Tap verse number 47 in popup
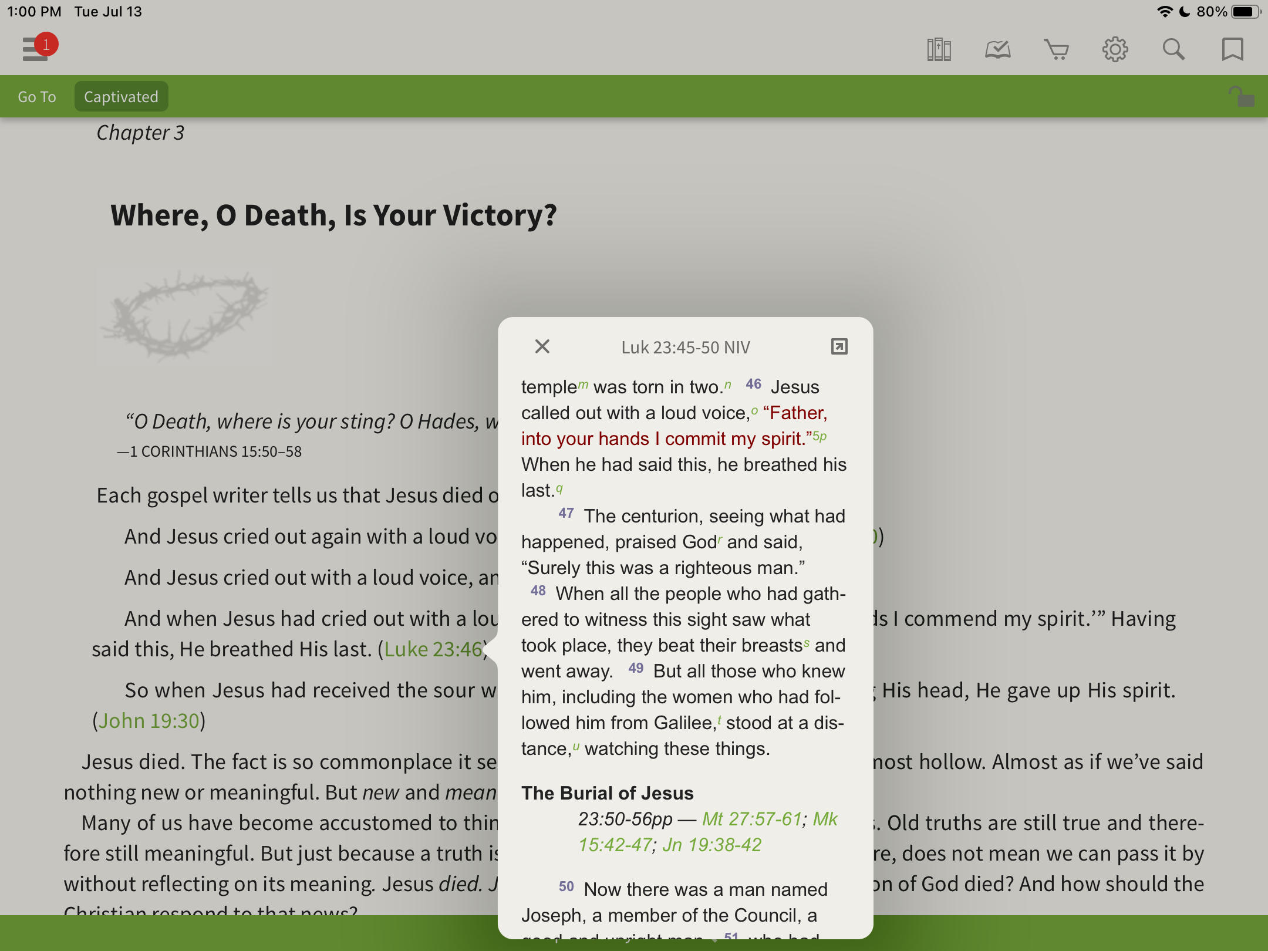 tap(566, 514)
